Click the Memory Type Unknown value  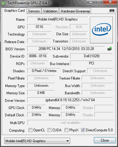tap(41, 86)
